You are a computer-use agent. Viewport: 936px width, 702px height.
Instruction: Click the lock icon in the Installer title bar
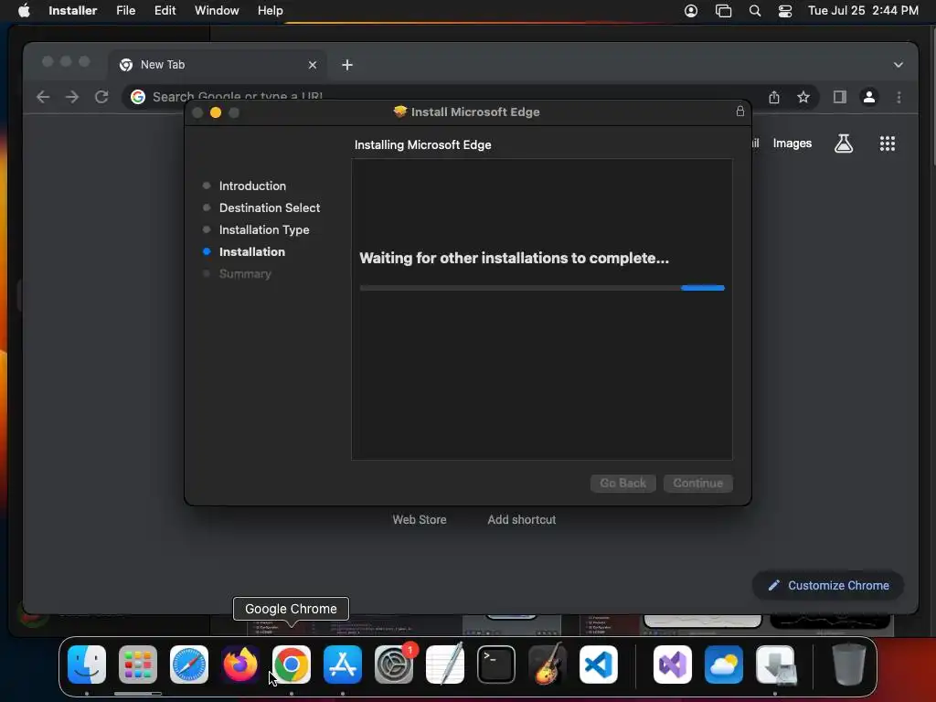[x=740, y=112]
